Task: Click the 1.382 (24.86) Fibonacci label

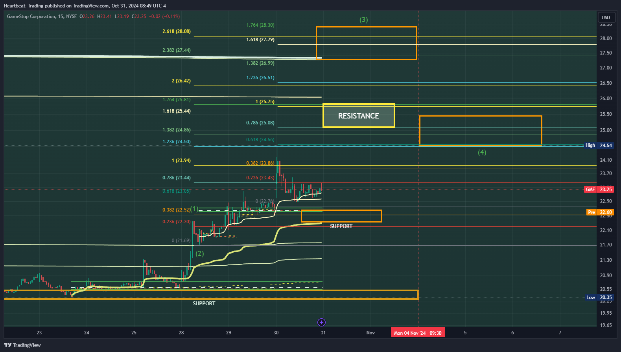Action: click(177, 130)
